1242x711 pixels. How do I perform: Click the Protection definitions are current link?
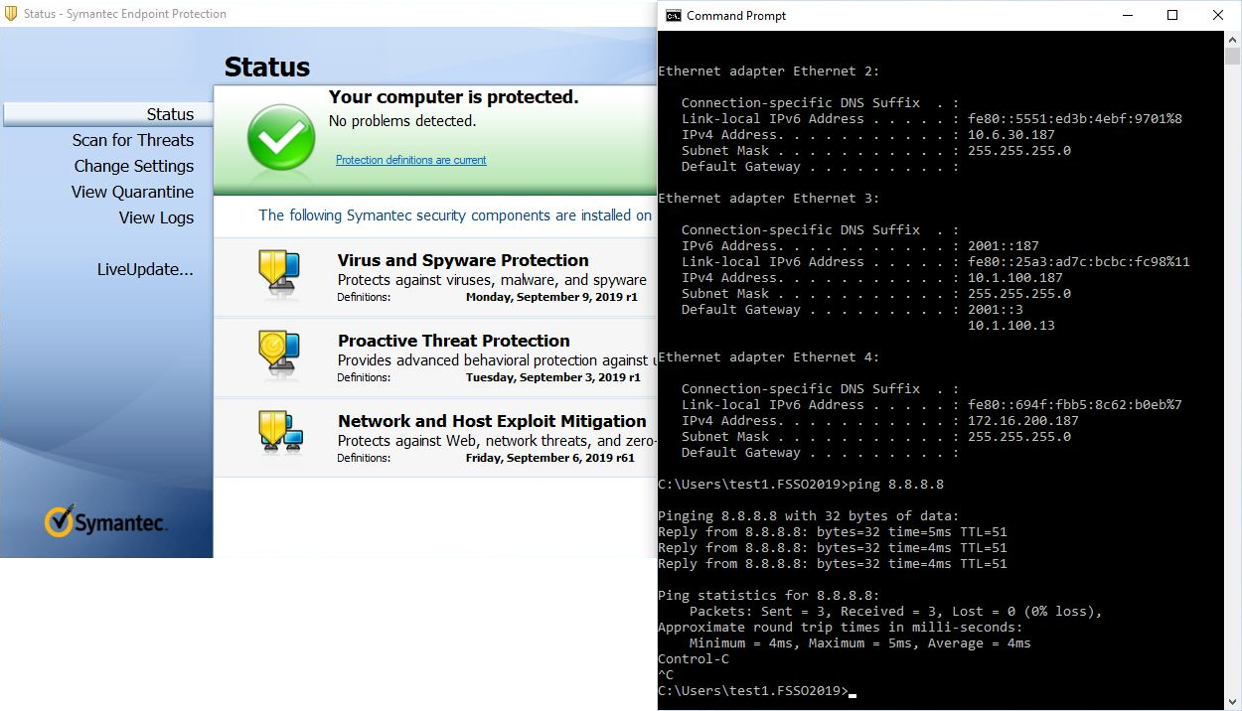pyautogui.click(x=411, y=160)
